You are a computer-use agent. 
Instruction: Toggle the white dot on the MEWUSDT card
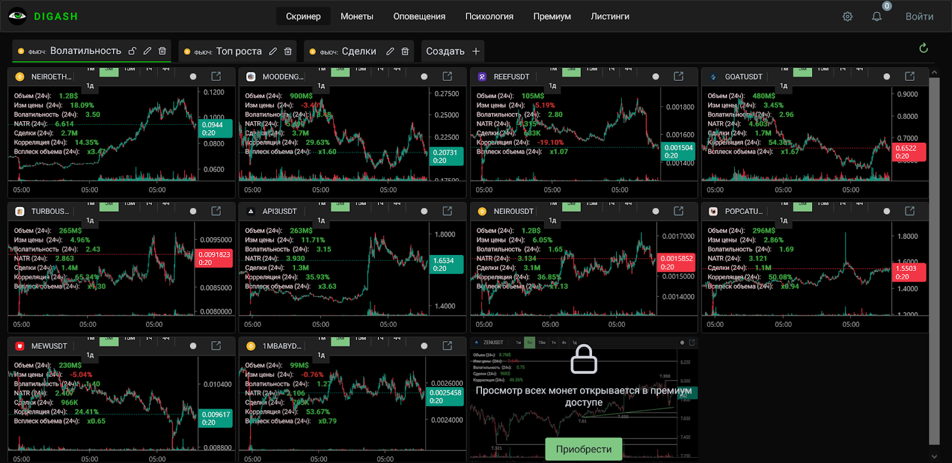[193, 346]
